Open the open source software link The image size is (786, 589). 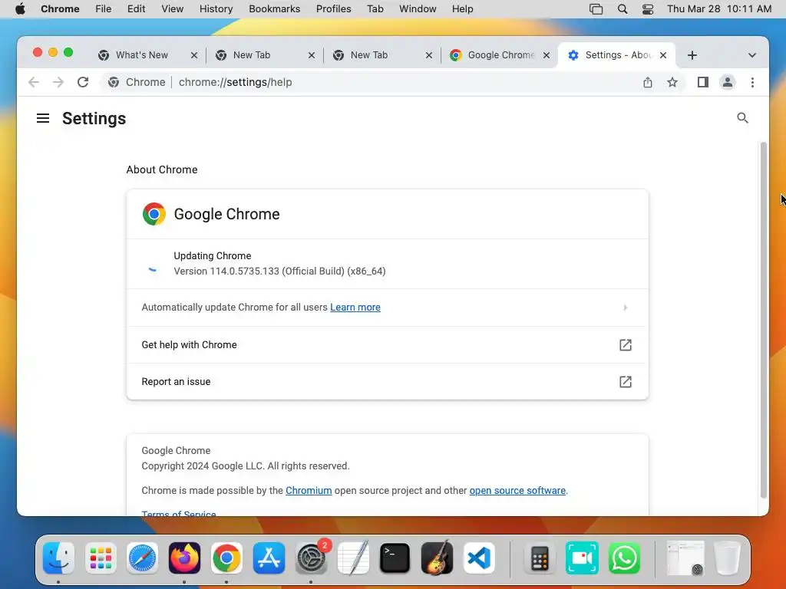pos(517,491)
